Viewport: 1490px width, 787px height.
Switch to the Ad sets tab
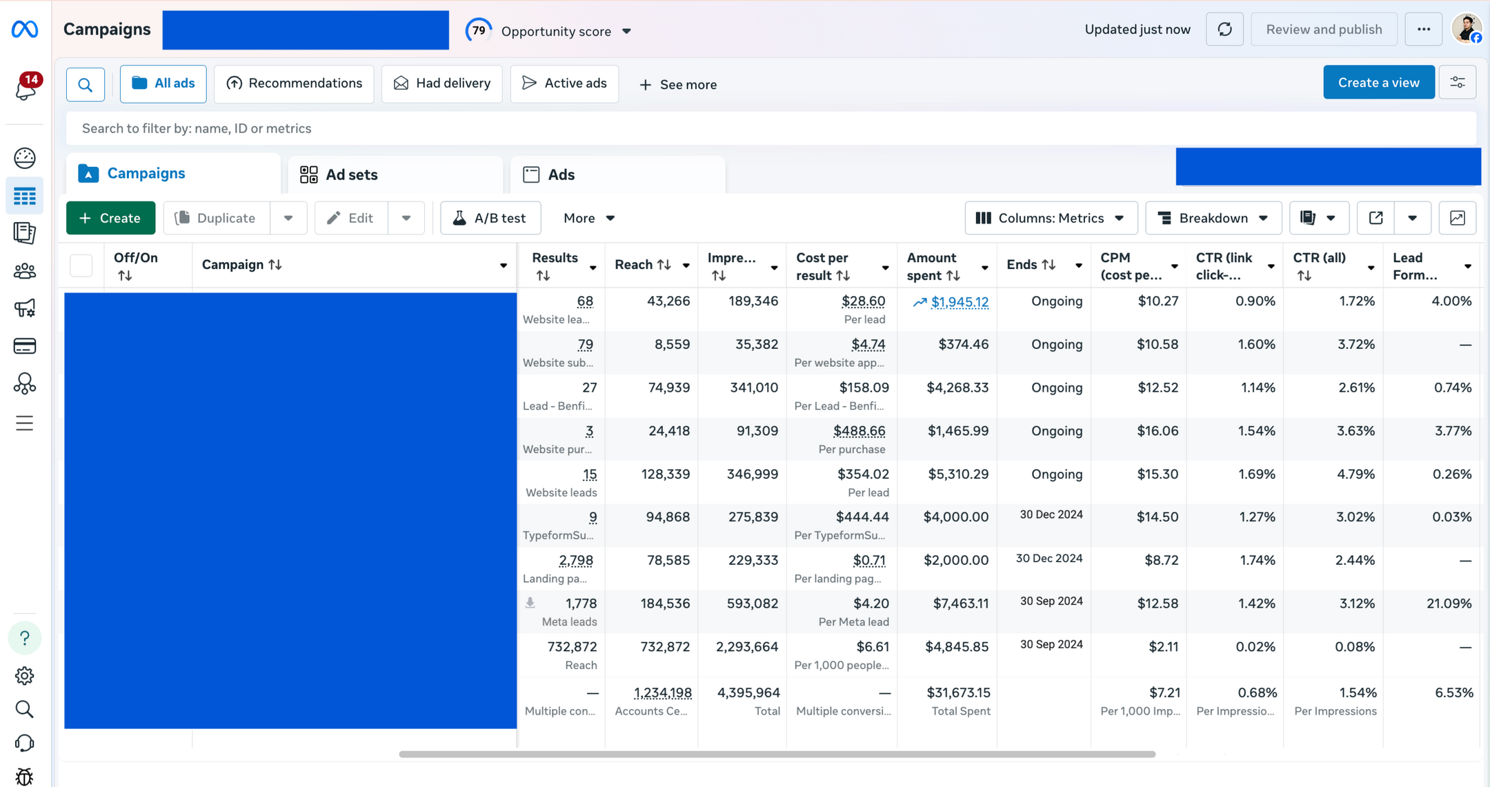coord(395,175)
